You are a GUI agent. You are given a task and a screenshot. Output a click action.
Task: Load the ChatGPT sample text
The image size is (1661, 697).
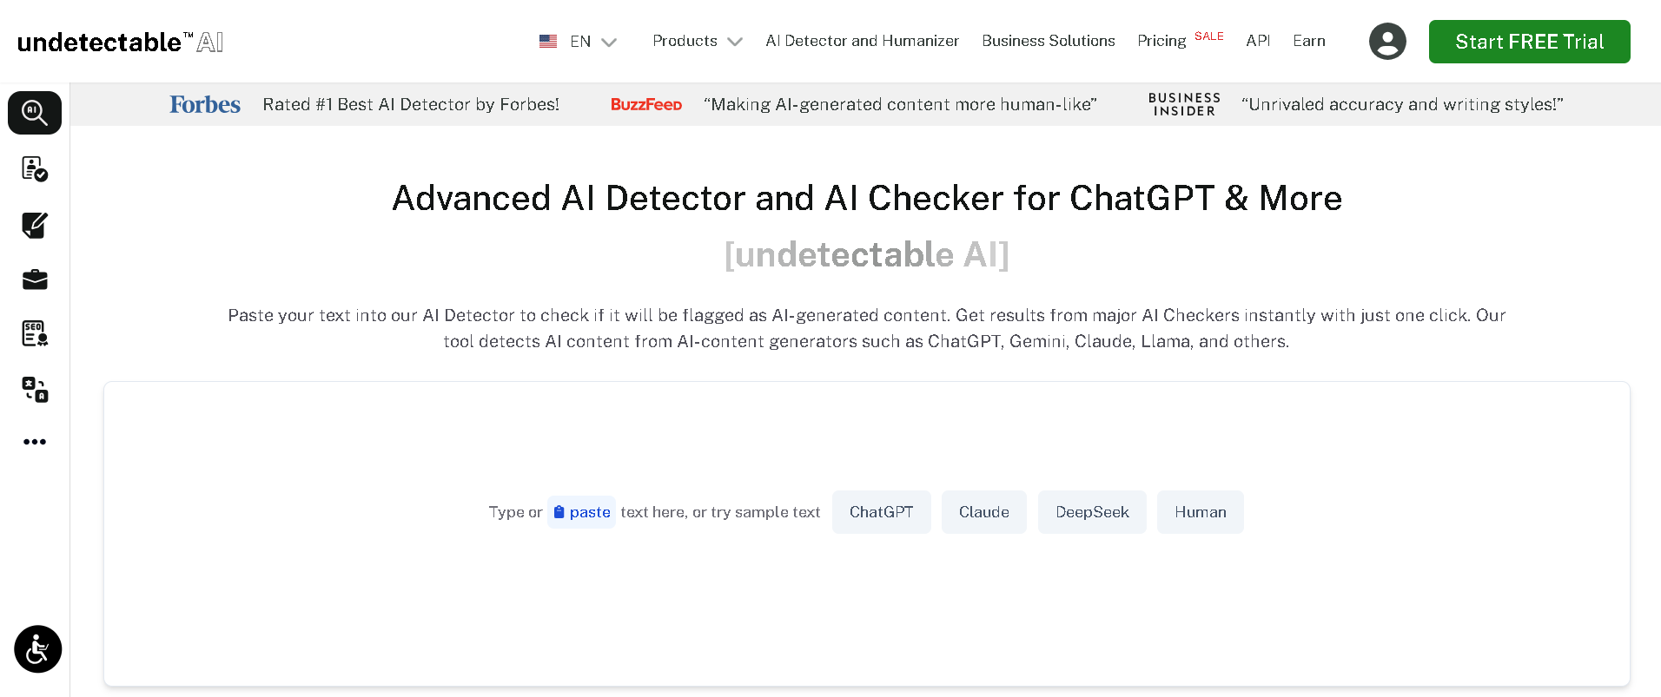[881, 512]
